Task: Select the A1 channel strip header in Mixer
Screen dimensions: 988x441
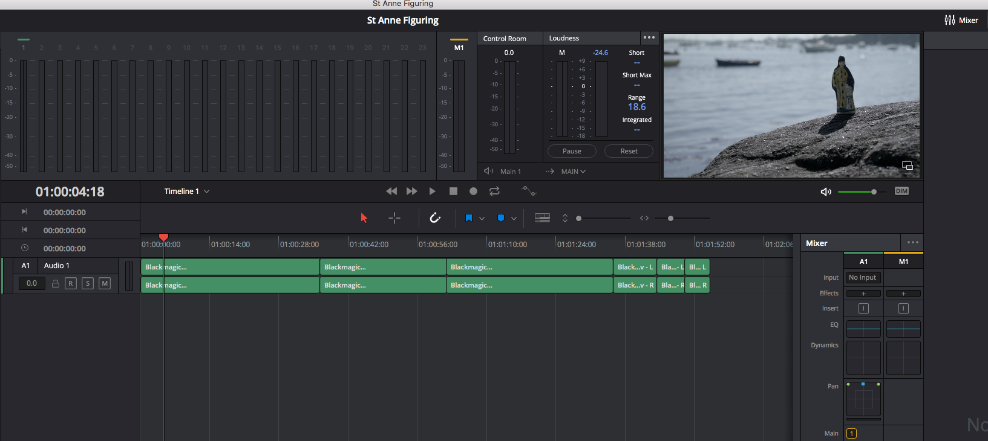Action: pos(863,262)
